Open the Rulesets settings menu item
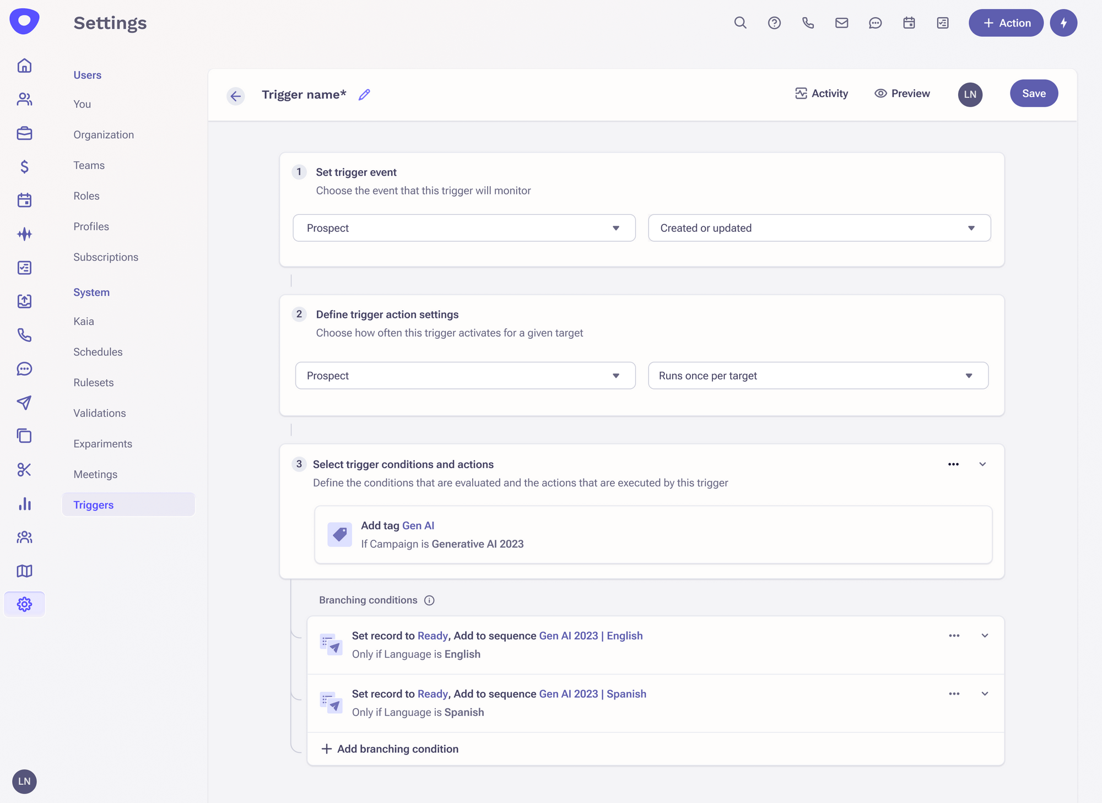The height and width of the screenshot is (803, 1102). point(93,382)
